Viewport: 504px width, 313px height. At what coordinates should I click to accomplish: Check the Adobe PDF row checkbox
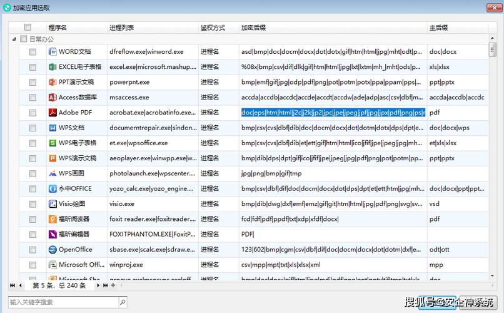coord(33,113)
